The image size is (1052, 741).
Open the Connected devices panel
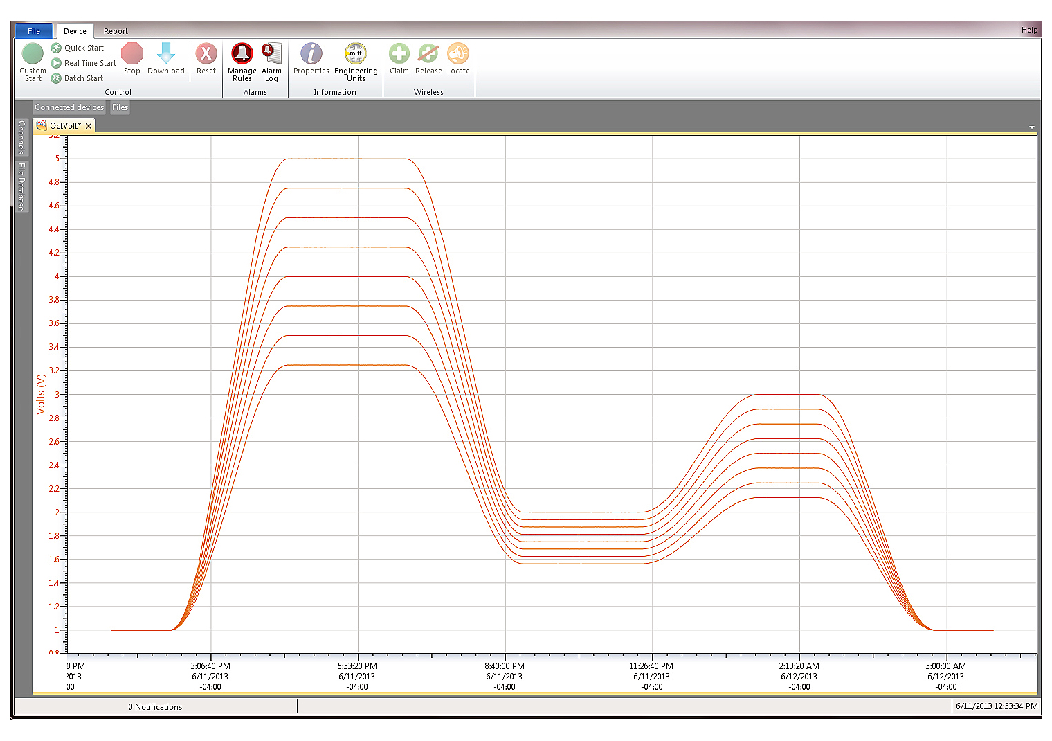[x=69, y=107]
